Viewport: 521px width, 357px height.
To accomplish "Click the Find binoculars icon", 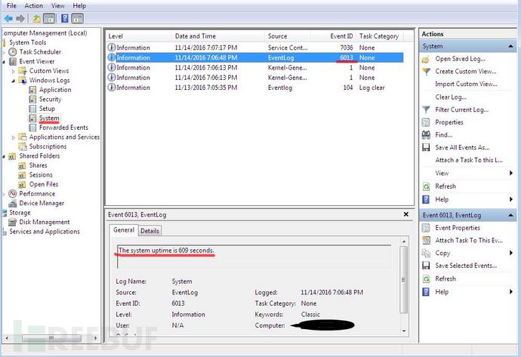I will pos(427,135).
